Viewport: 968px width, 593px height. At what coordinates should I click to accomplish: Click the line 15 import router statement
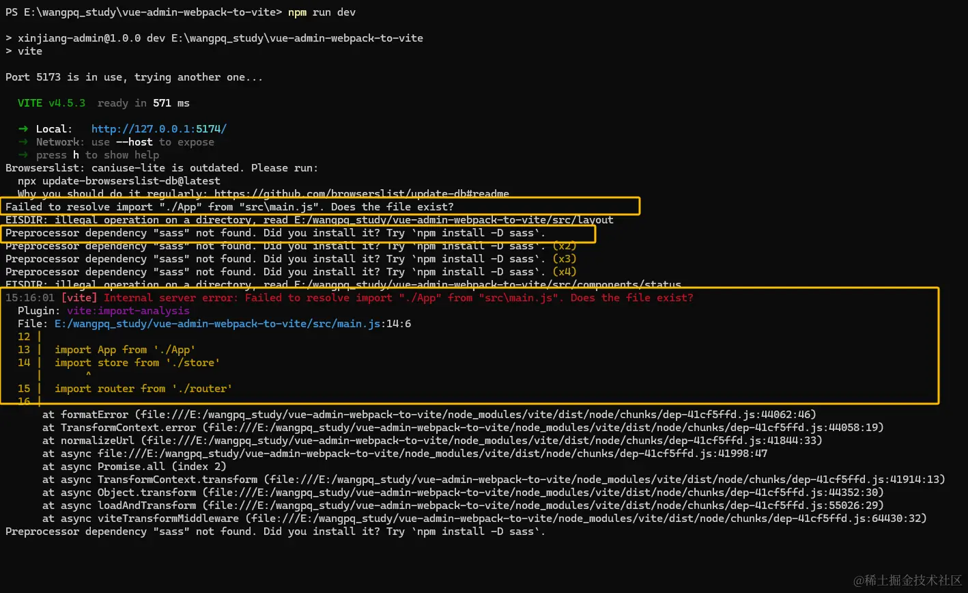(143, 389)
